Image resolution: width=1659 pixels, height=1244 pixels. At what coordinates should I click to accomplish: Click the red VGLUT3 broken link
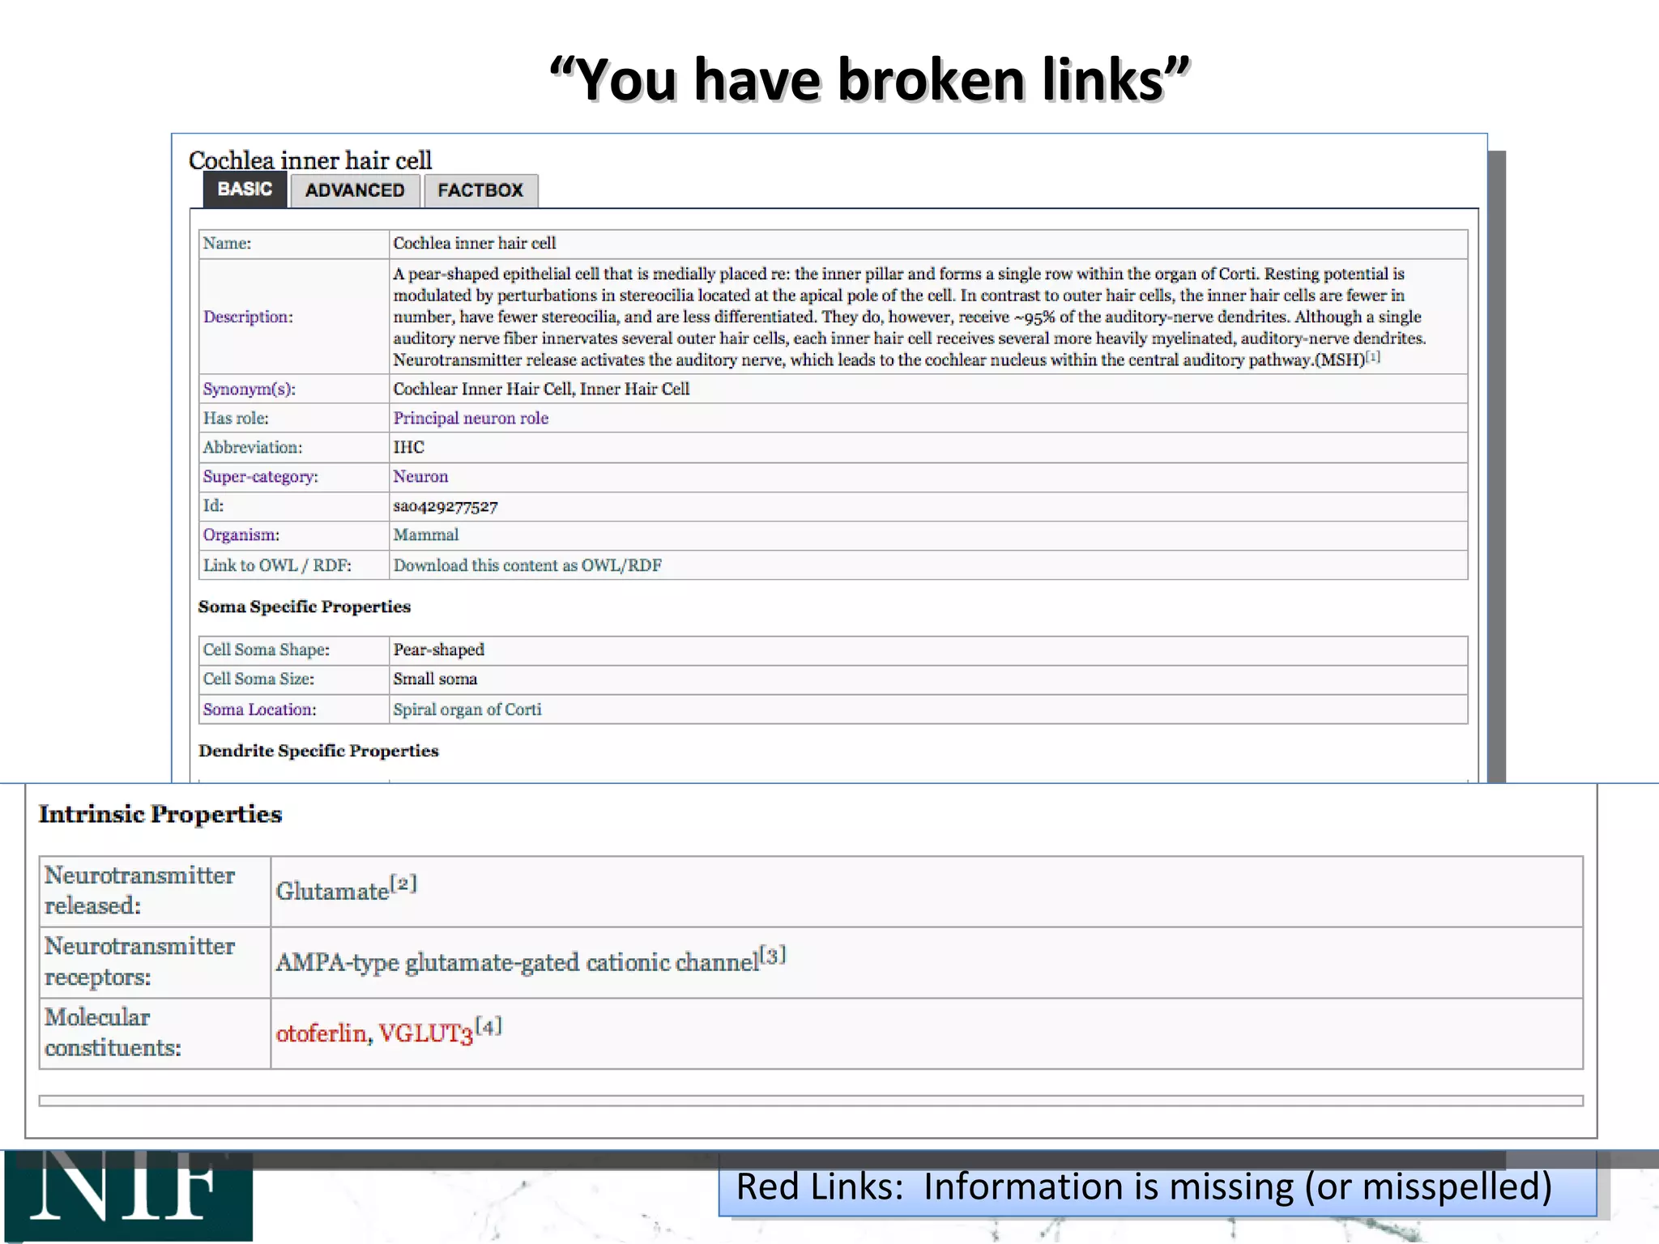pos(425,1033)
